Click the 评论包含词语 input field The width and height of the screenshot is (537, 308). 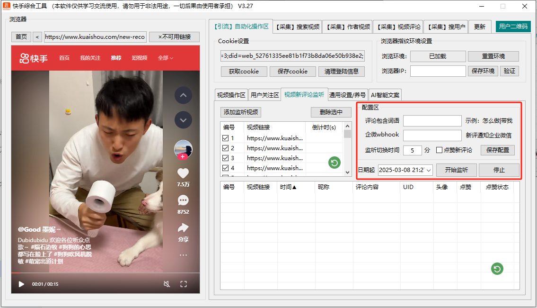coord(432,121)
